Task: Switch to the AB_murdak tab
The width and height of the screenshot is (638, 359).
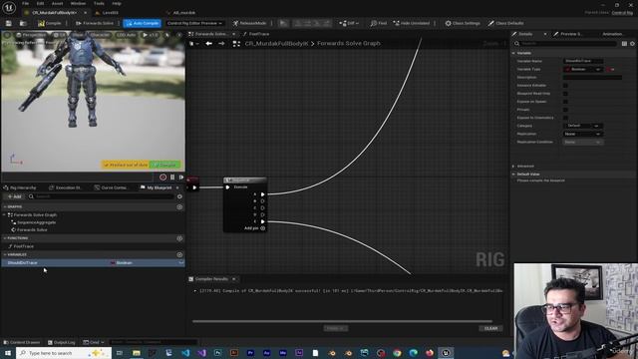Action: click(x=181, y=13)
